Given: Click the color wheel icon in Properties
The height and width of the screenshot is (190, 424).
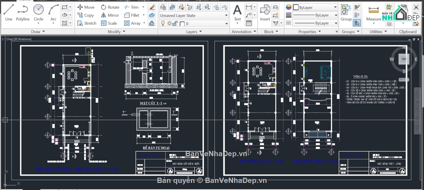Looking at the screenshot, I should click(x=288, y=7).
